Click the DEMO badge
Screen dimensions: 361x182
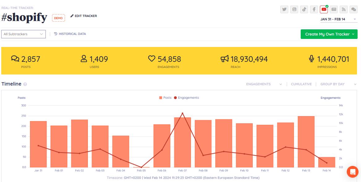click(x=58, y=18)
